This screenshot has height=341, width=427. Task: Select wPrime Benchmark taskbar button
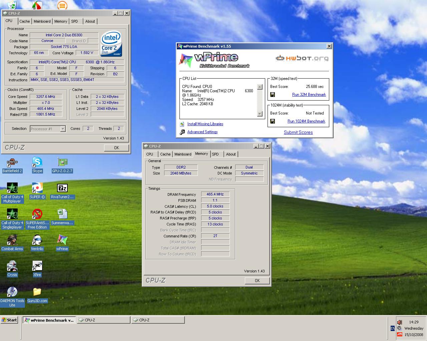[x=49, y=320]
